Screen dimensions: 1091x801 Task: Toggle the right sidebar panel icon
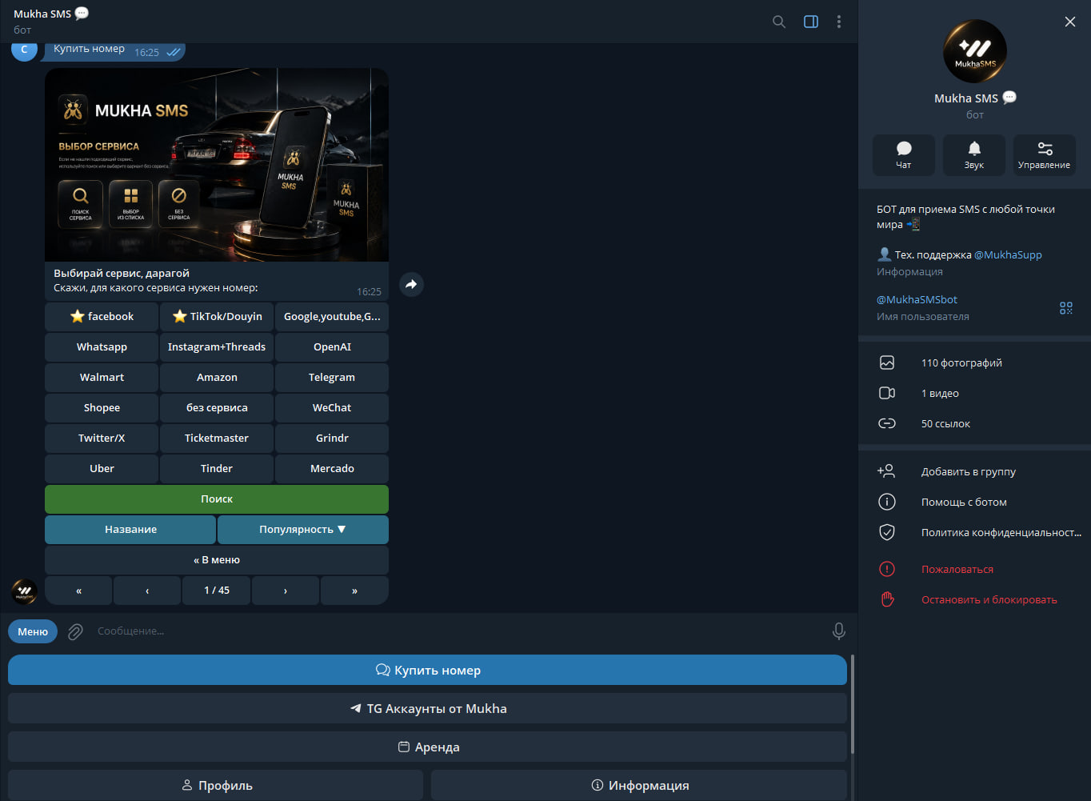click(x=811, y=22)
